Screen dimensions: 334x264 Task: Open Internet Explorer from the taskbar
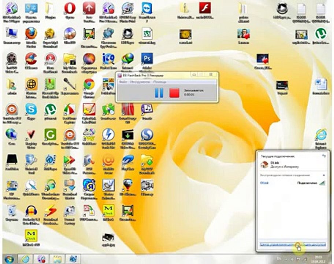click(x=26, y=259)
